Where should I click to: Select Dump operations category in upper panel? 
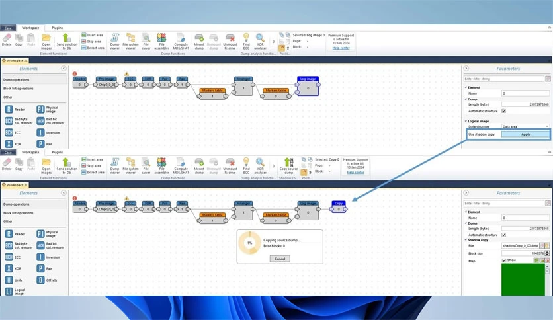point(34,79)
